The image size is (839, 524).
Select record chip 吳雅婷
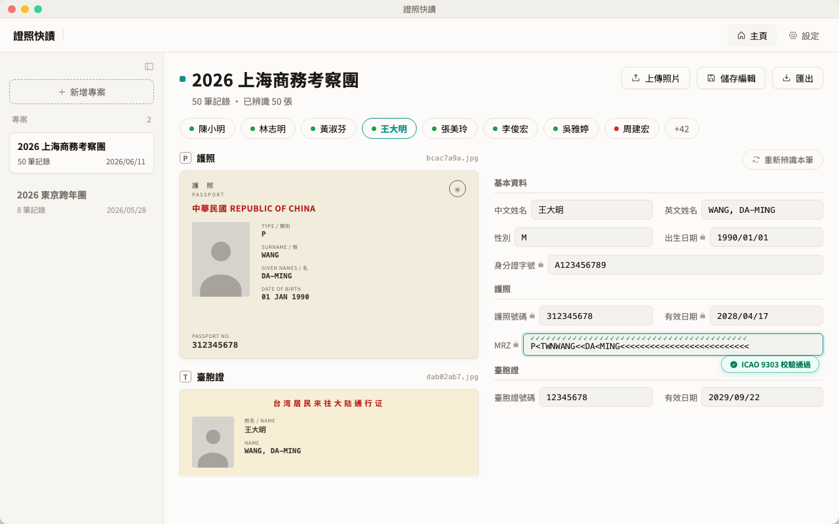(x=571, y=128)
